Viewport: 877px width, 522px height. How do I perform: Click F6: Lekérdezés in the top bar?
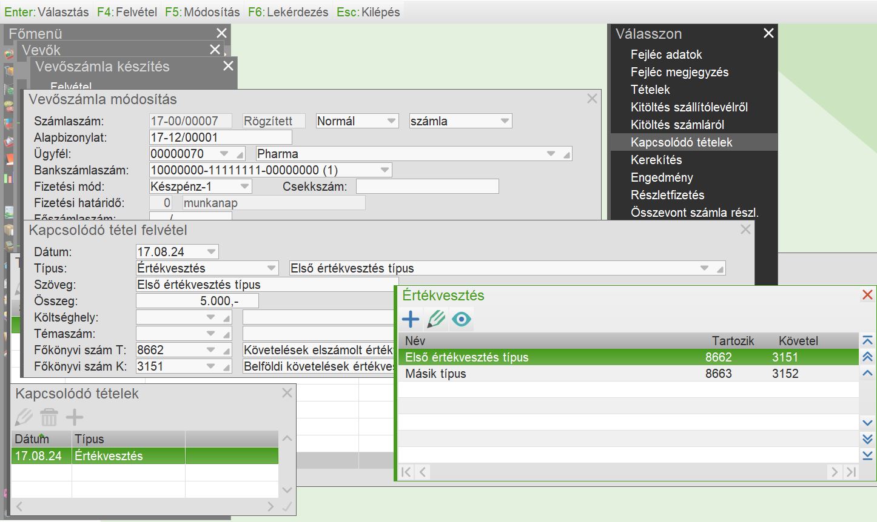(x=288, y=12)
